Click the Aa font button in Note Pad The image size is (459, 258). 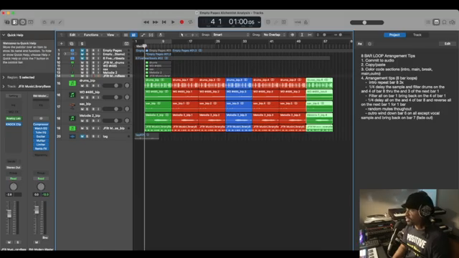pos(360,44)
